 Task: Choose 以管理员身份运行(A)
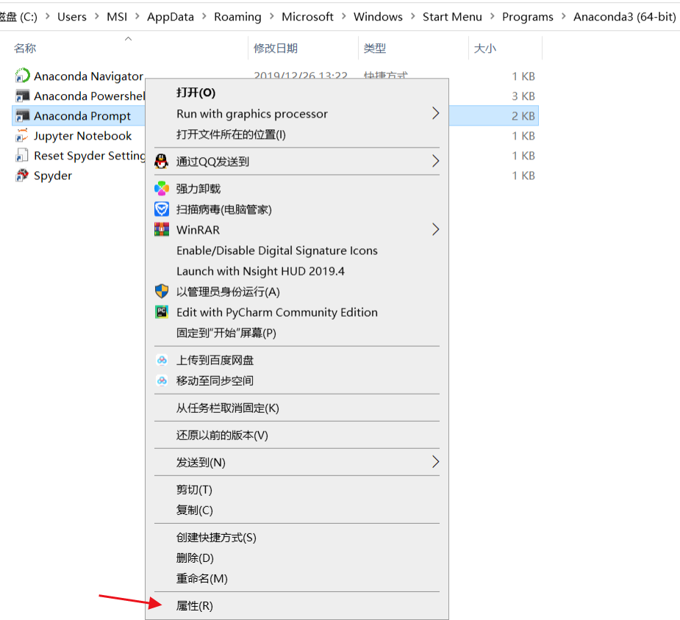pos(297,292)
